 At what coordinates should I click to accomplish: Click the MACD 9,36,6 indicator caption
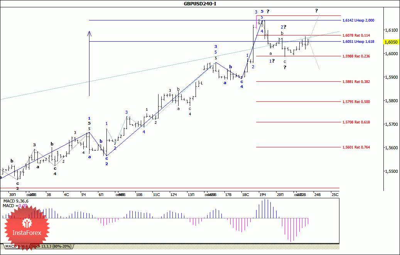point(16,201)
